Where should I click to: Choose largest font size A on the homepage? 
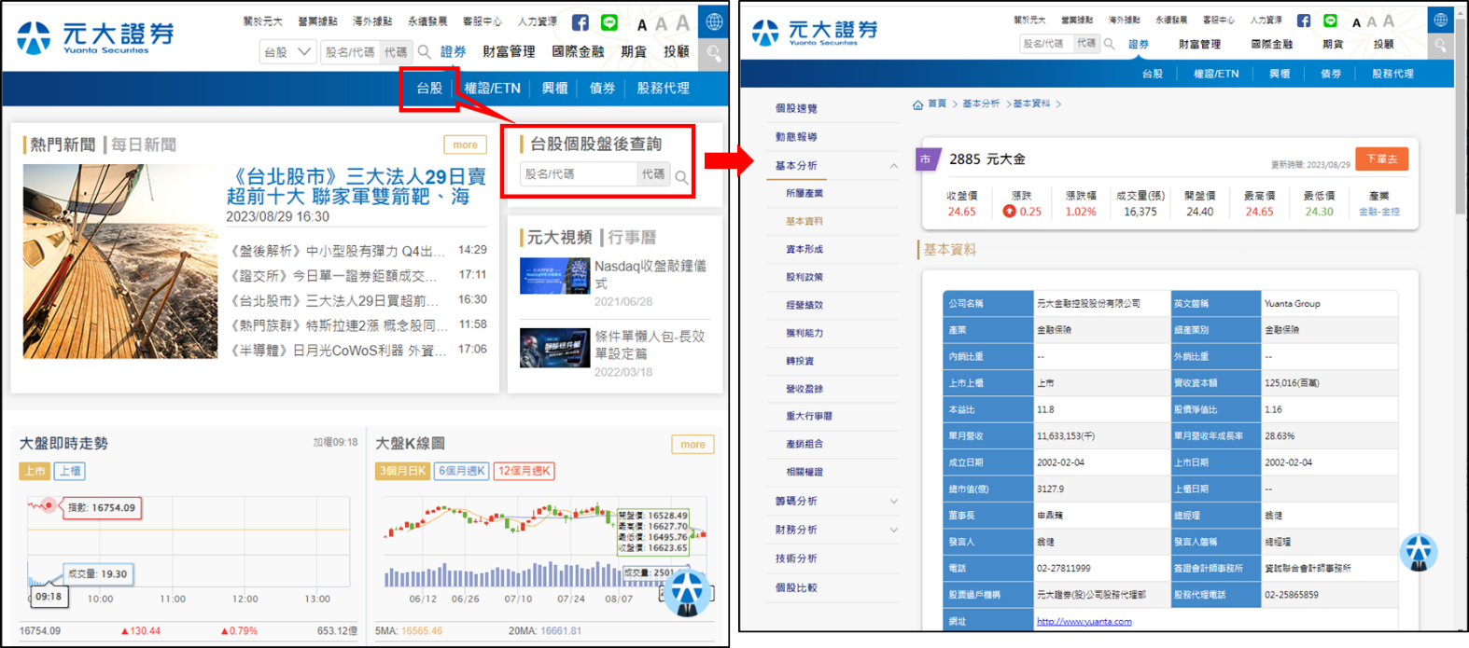pyautogui.click(x=682, y=22)
